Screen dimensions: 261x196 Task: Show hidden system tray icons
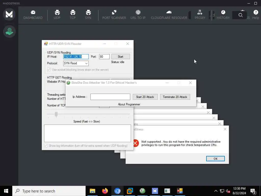tap(216, 191)
